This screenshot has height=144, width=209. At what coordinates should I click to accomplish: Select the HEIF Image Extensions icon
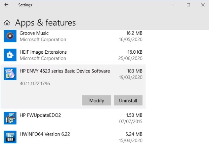[10, 55]
